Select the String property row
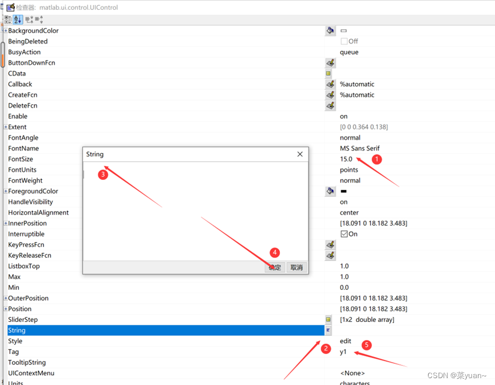This screenshot has width=495, height=385. pyautogui.click(x=166, y=330)
